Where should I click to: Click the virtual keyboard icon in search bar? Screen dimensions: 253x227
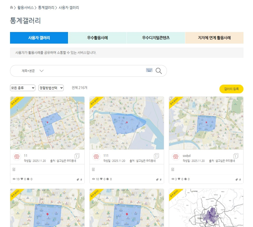point(149,70)
